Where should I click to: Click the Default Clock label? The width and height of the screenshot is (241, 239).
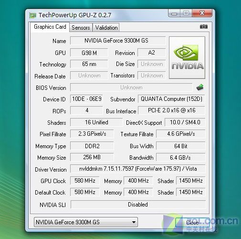point(50,193)
